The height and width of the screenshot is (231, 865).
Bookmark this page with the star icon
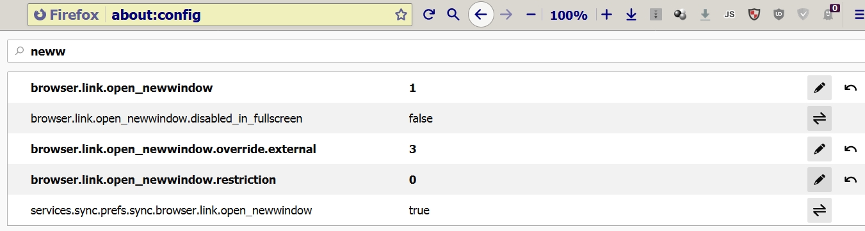tap(401, 15)
